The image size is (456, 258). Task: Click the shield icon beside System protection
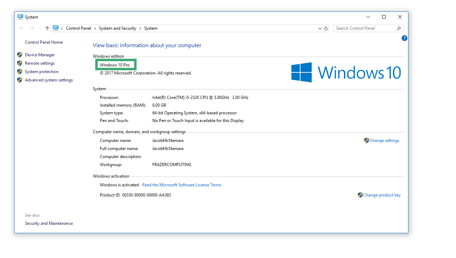coord(20,72)
